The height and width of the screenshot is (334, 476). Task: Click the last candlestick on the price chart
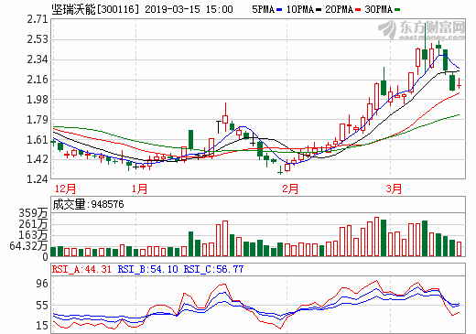pos(459,83)
